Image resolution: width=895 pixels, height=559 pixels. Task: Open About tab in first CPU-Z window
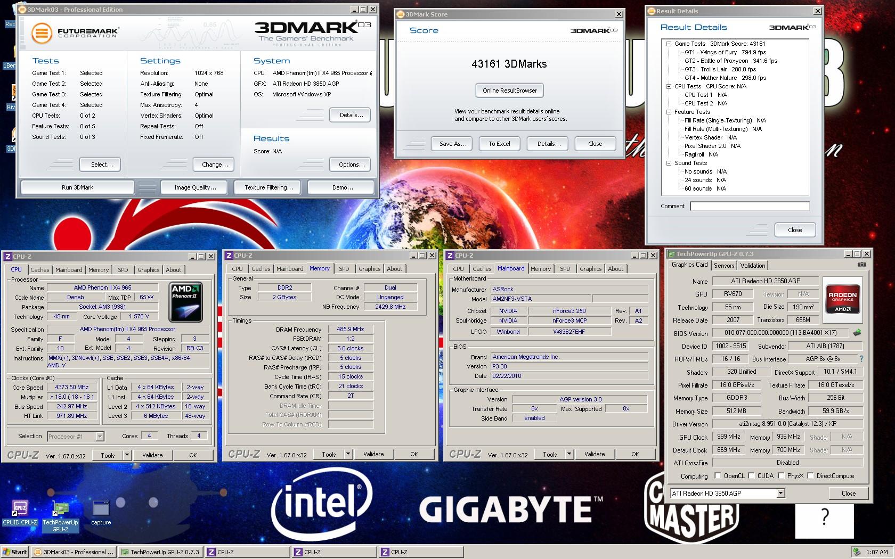point(174,270)
